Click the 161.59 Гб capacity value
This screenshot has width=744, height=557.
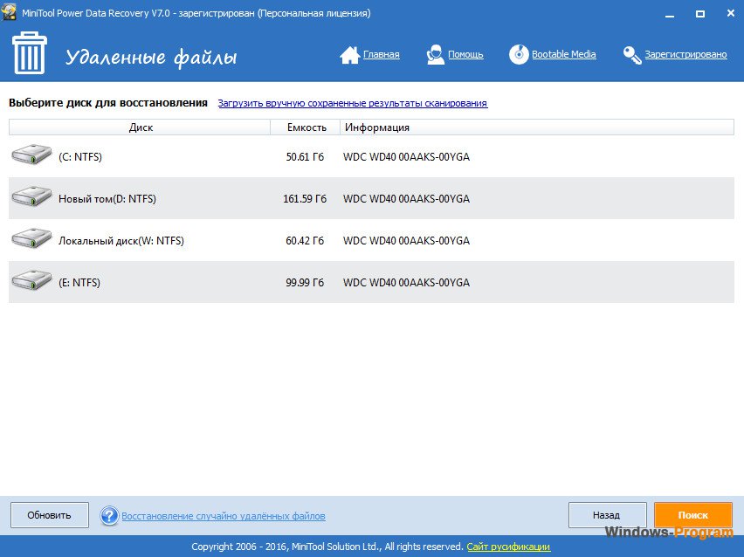(305, 199)
